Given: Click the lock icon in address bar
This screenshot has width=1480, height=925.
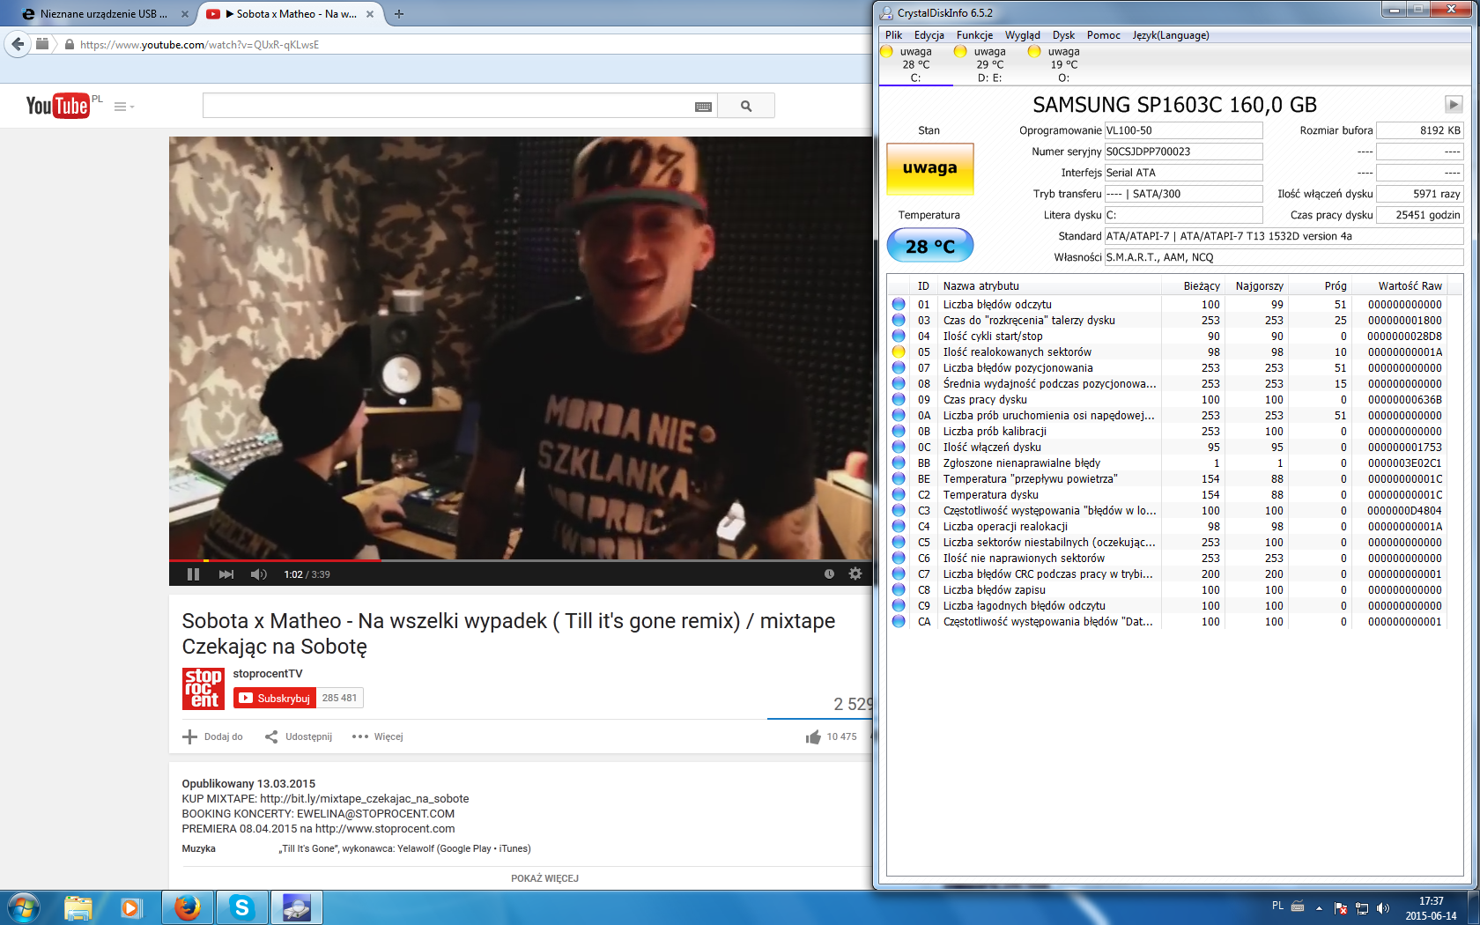Looking at the screenshot, I should pyautogui.click(x=69, y=44).
